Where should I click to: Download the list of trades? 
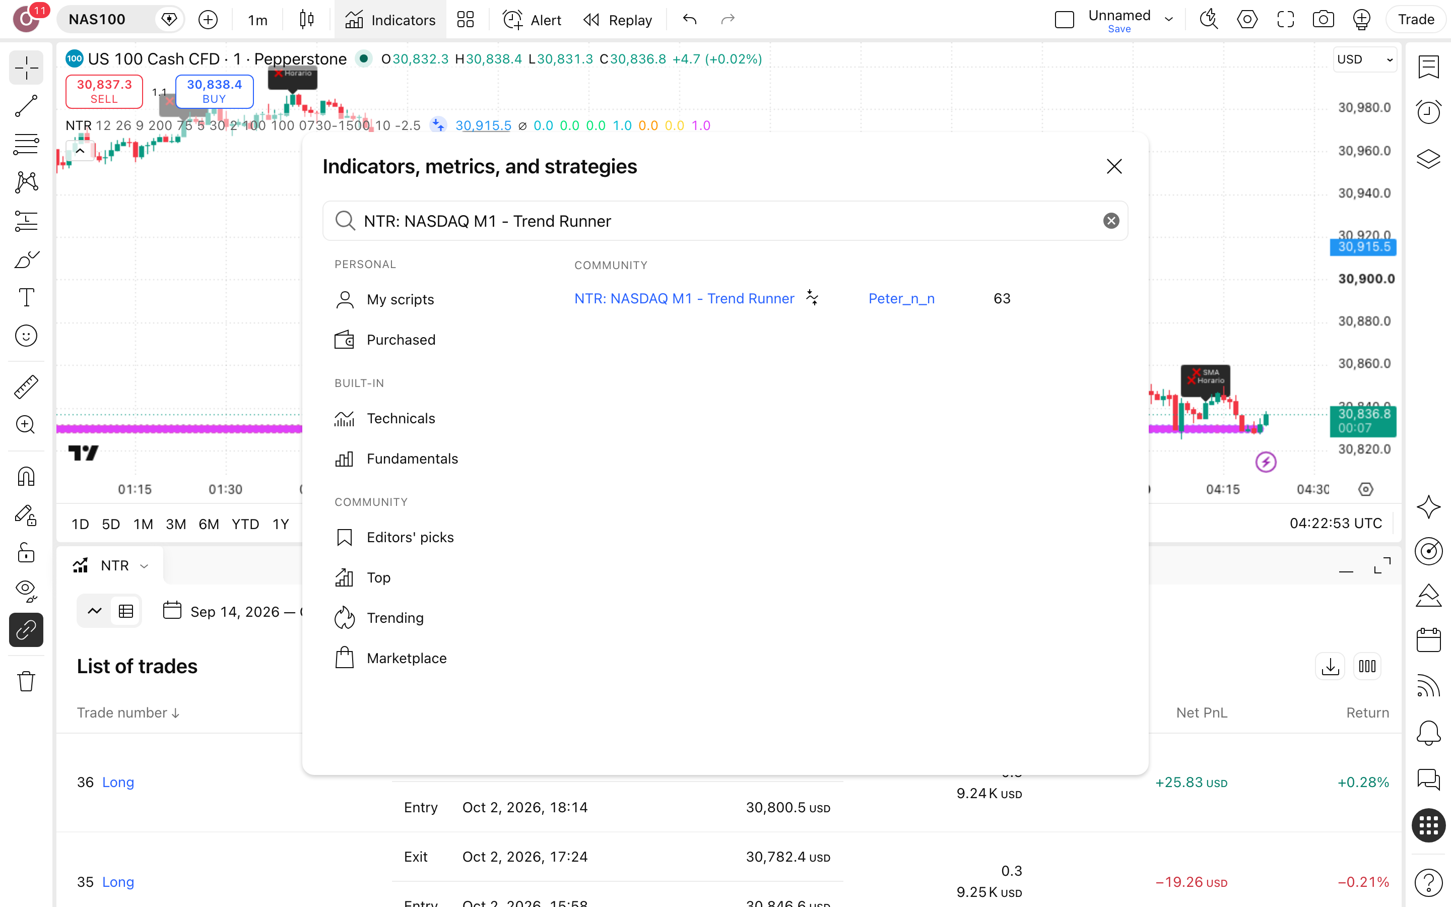click(1330, 666)
